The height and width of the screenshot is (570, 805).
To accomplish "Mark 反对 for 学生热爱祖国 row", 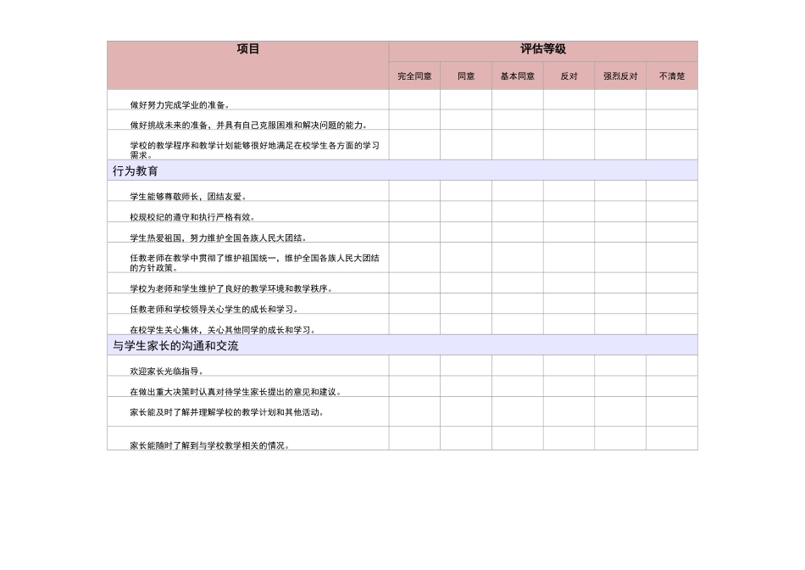I will (x=569, y=232).
